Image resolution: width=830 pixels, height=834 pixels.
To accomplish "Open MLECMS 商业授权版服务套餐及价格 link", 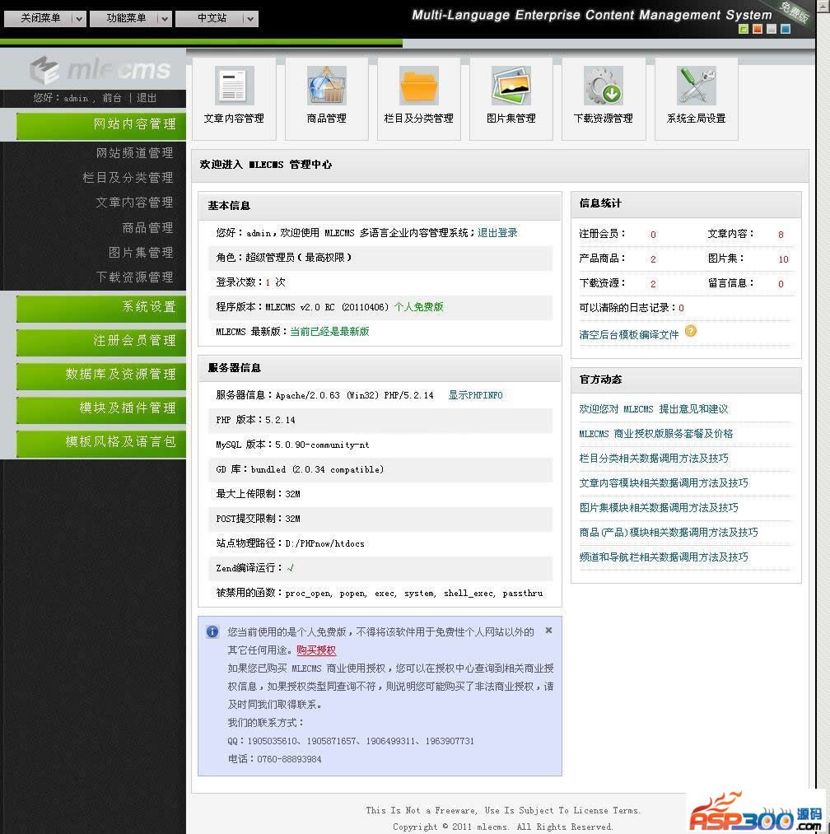I will pyautogui.click(x=656, y=434).
